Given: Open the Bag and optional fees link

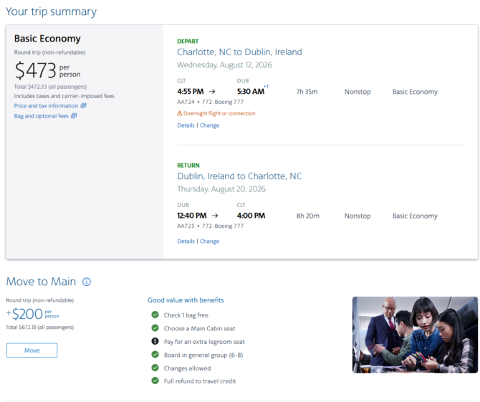Looking at the screenshot, I should coord(41,116).
